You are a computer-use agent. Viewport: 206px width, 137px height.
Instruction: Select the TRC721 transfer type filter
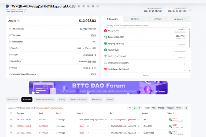[x=161, y=108]
